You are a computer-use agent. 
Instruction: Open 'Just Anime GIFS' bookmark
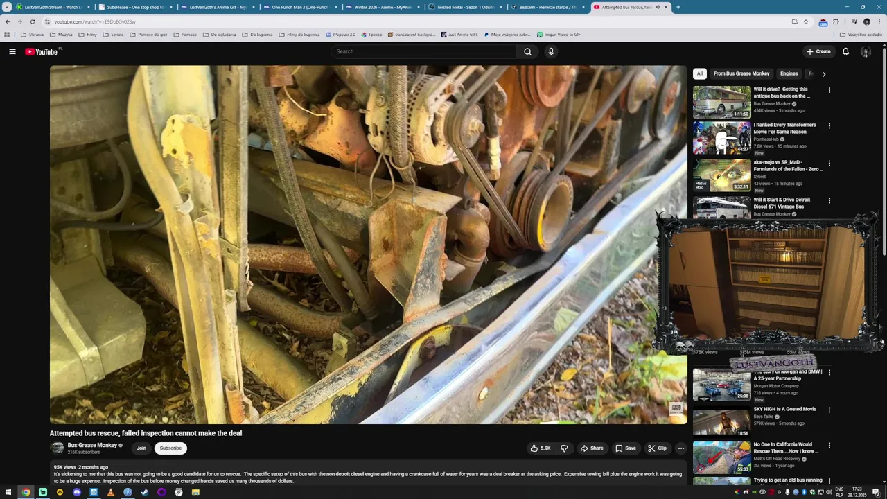click(x=459, y=34)
